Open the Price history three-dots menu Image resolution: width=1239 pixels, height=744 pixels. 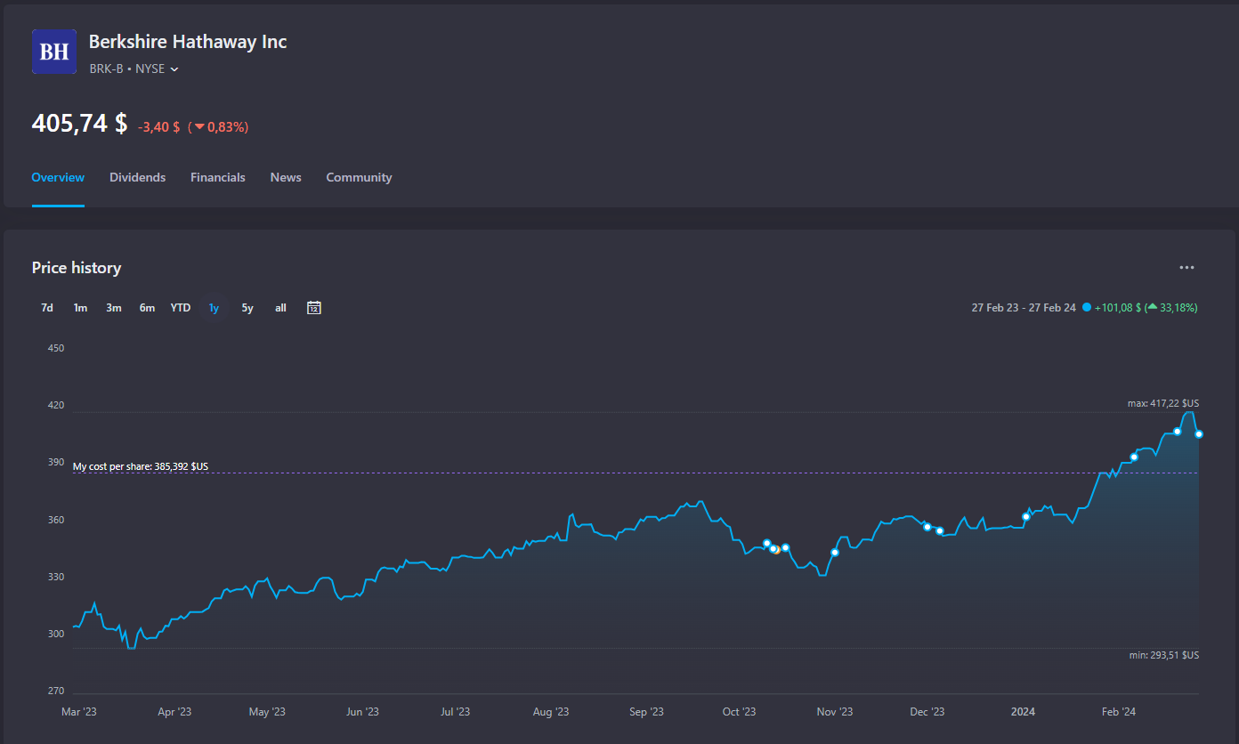(x=1186, y=267)
